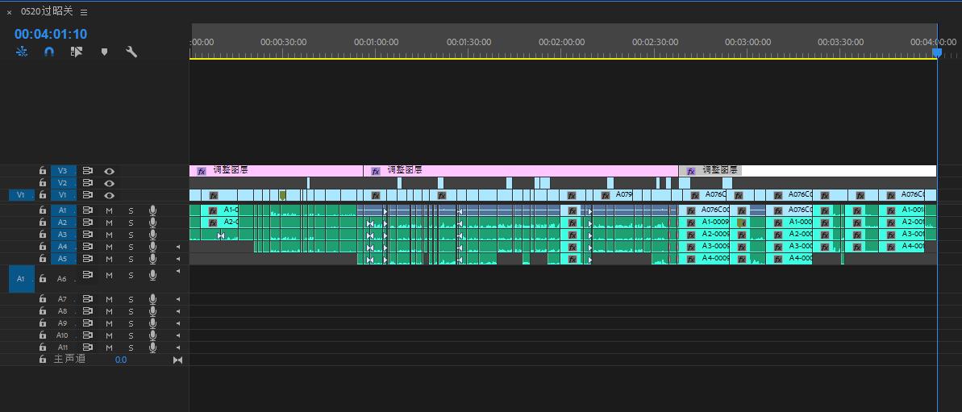Image resolution: width=962 pixels, height=412 pixels.
Task: Enable voice-over record on track A1
Action: pyautogui.click(x=152, y=210)
